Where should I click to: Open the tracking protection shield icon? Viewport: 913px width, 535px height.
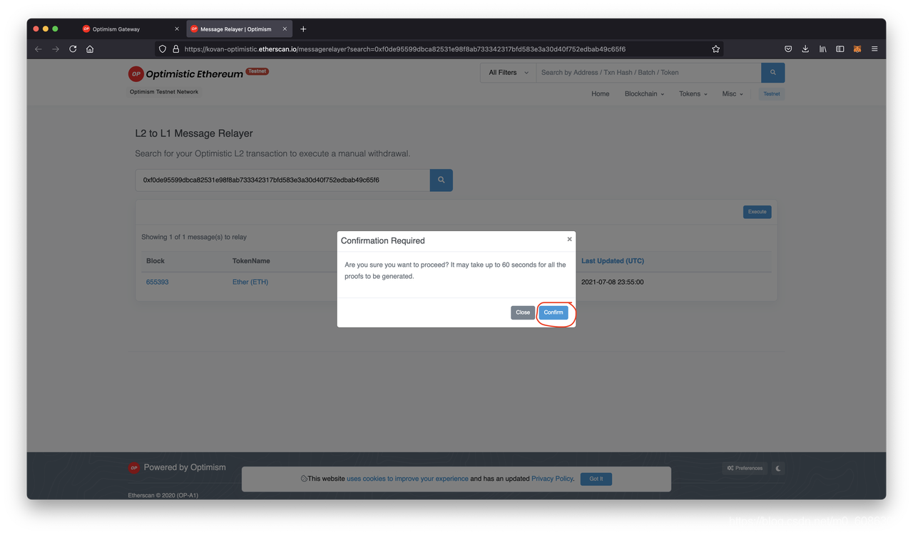163,49
